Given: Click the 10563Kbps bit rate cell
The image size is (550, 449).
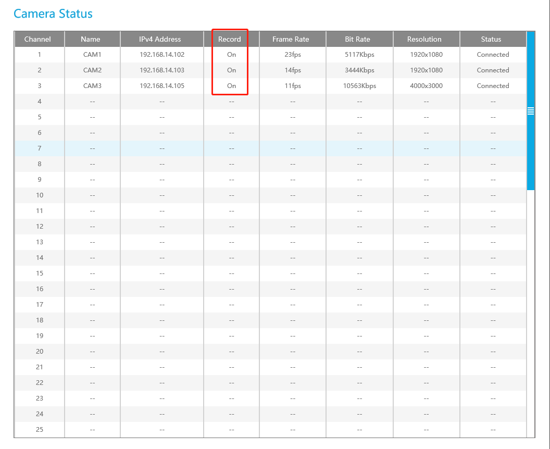Looking at the screenshot, I should pyautogui.click(x=359, y=85).
